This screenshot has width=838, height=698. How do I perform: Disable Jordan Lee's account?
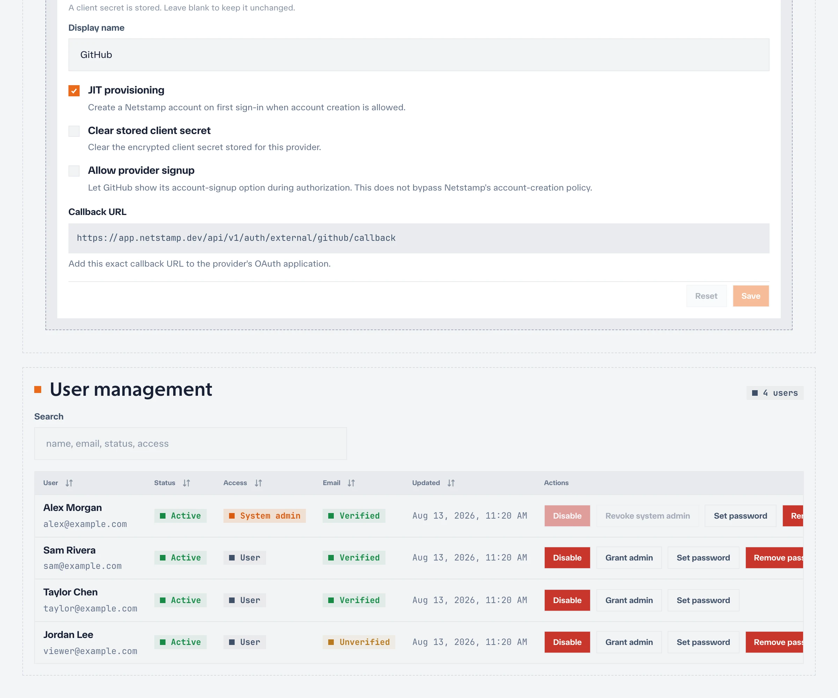tap(567, 642)
